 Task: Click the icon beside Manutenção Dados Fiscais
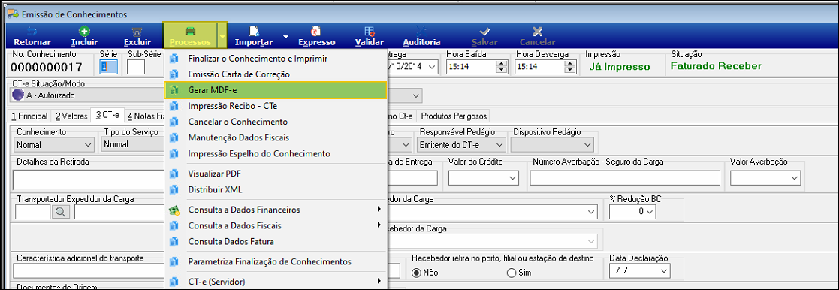coord(174,137)
